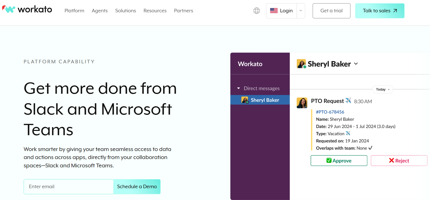Click the airplane icon after Vacation type
This screenshot has width=430, height=200.
click(348, 133)
